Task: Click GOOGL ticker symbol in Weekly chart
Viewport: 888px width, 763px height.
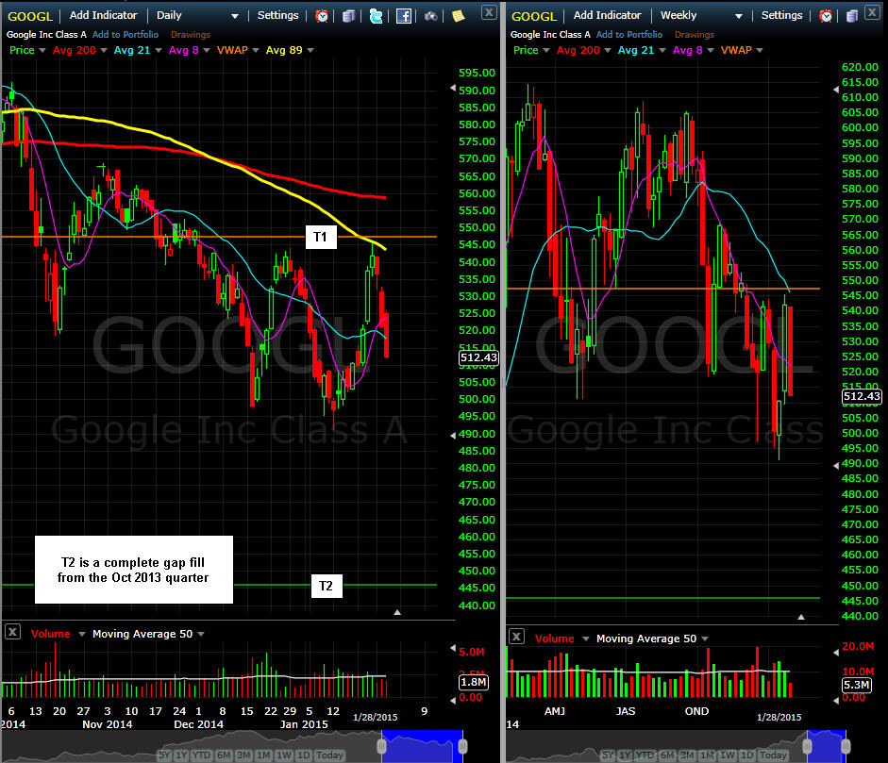Action: (x=534, y=16)
